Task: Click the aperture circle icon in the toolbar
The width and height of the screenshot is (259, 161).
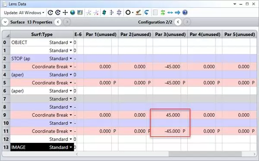Action: (x=128, y=13)
